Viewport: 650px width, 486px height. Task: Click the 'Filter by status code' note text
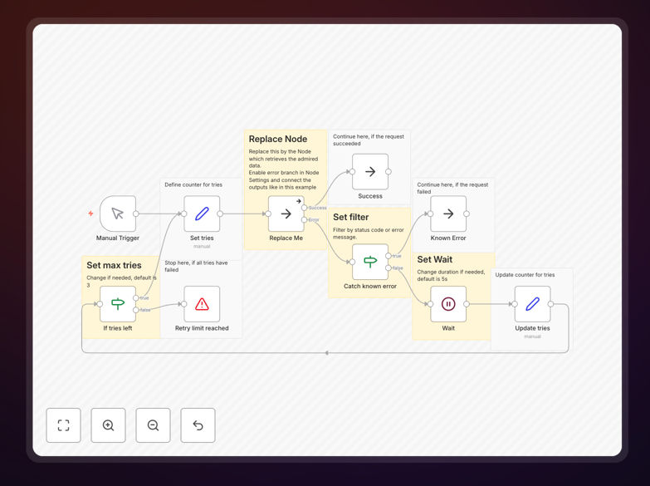click(368, 233)
